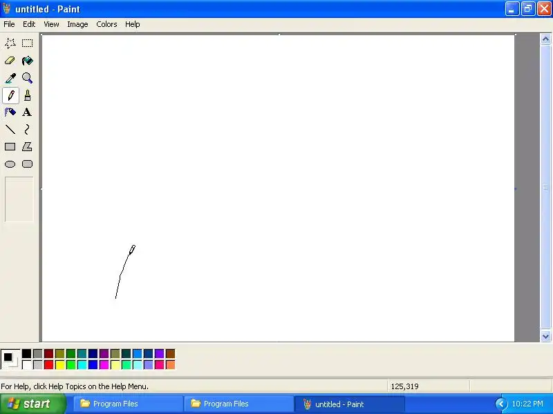Choose the navy blue palette swatch
The height and width of the screenshot is (414, 553).
(93, 353)
